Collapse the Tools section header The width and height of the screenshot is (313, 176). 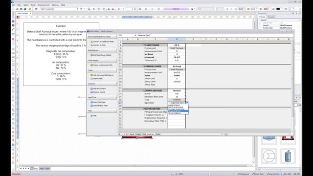pos(102,70)
